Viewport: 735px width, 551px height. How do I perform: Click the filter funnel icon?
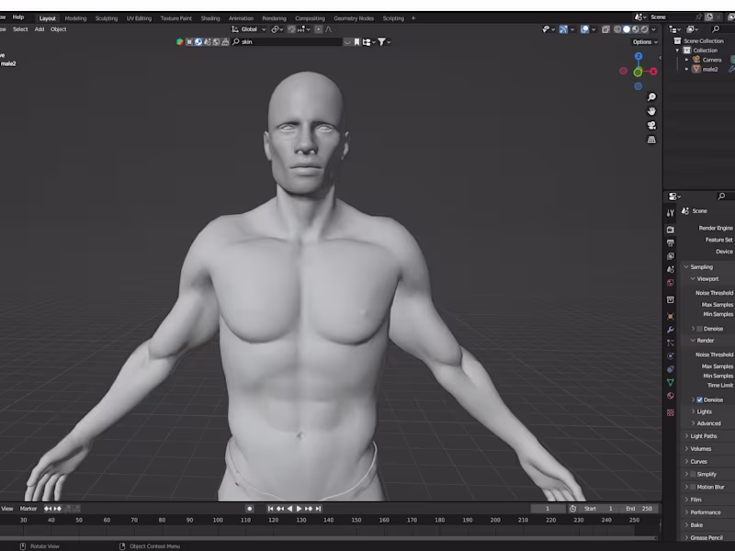(x=381, y=41)
